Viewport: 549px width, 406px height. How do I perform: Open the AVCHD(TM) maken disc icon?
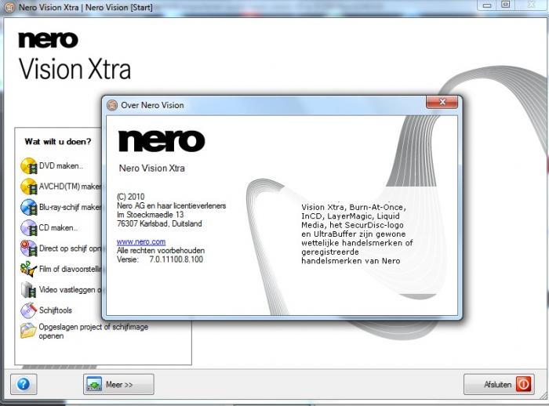tap(29, 187)
